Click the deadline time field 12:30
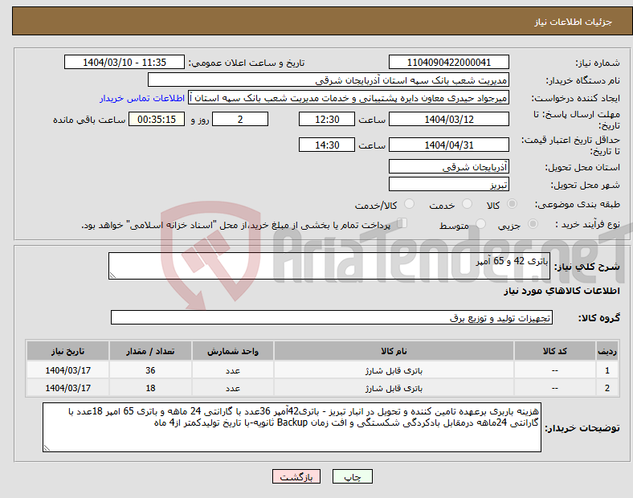 point(327,120)
